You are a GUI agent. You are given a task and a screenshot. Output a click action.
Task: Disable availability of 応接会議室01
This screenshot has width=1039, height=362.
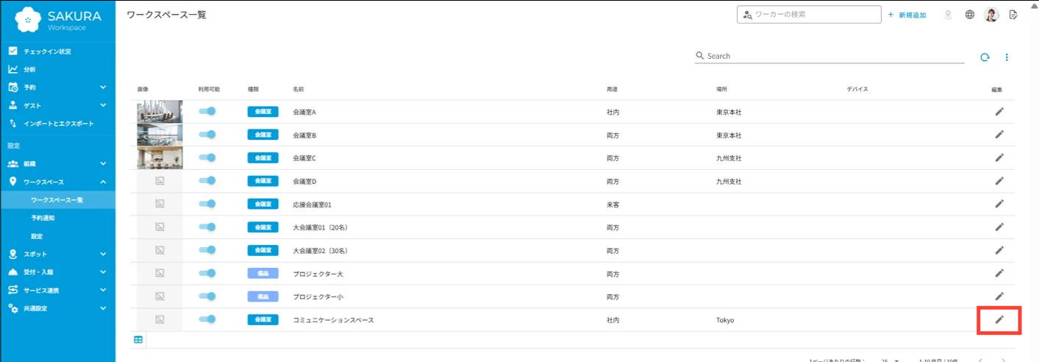tap(207, 204)
